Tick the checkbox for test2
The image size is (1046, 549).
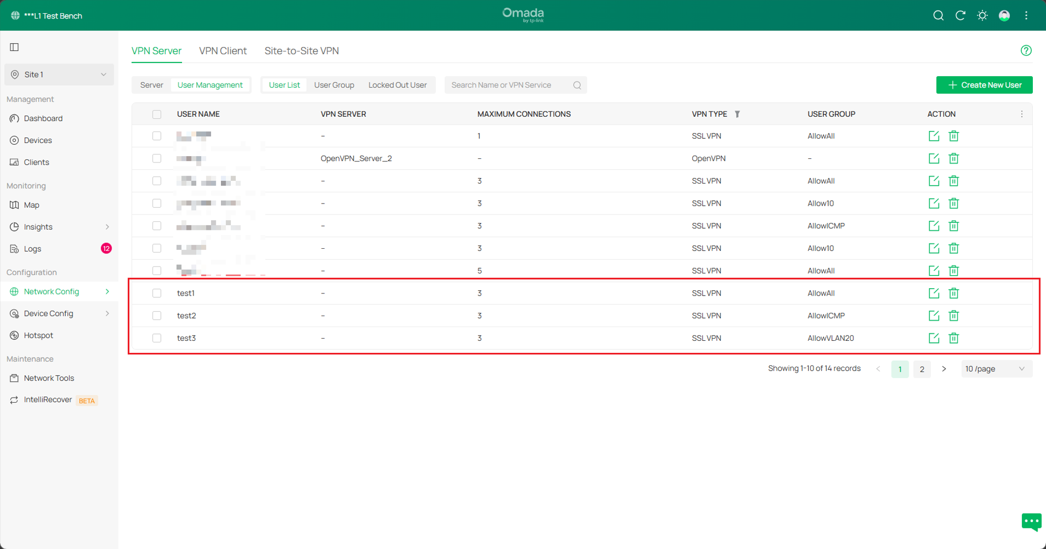click(157, 316)
